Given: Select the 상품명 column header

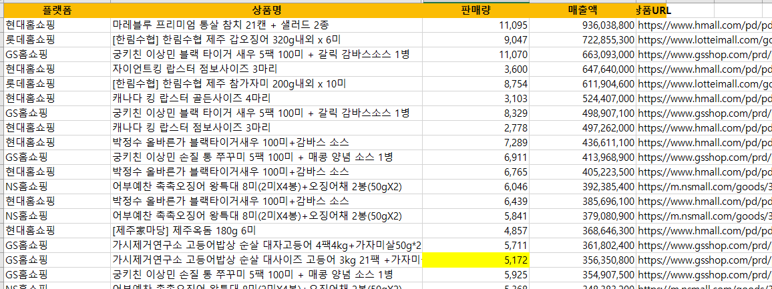Looking at the screenshot, I should coord(266,10).
